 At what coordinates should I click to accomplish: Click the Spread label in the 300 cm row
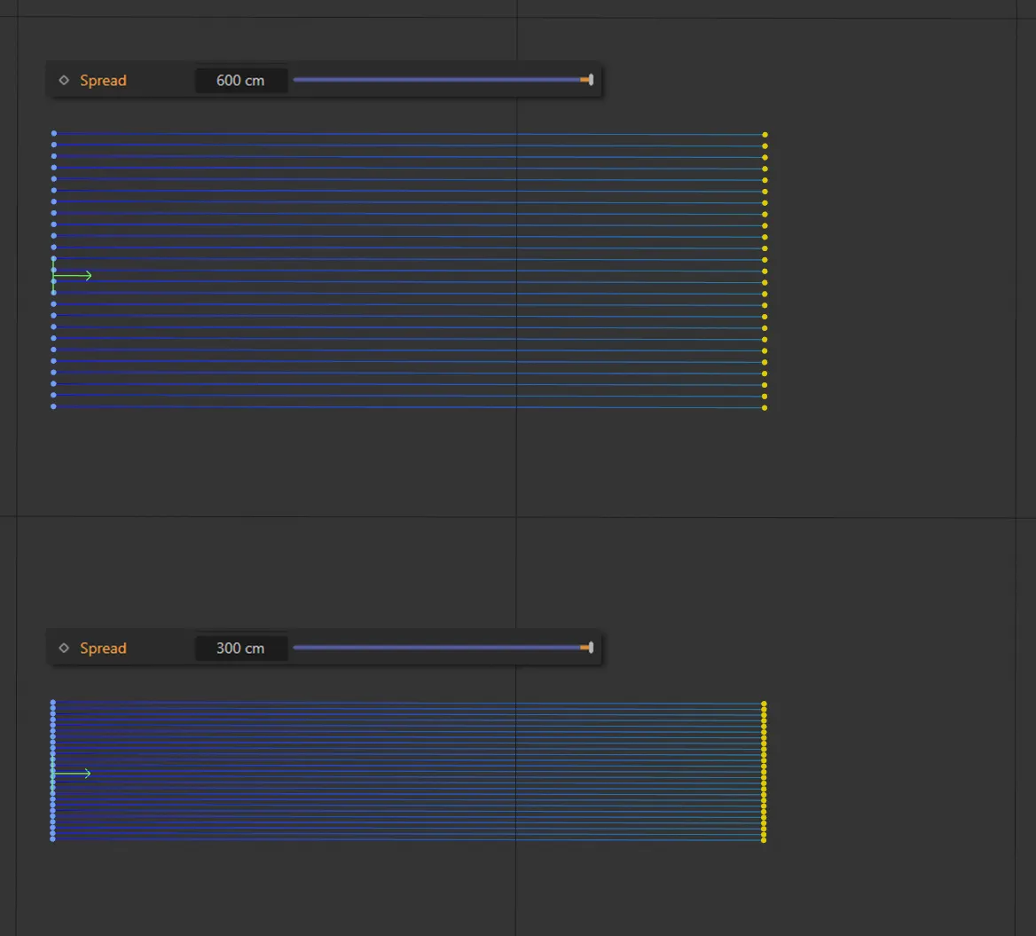point(103,648)
